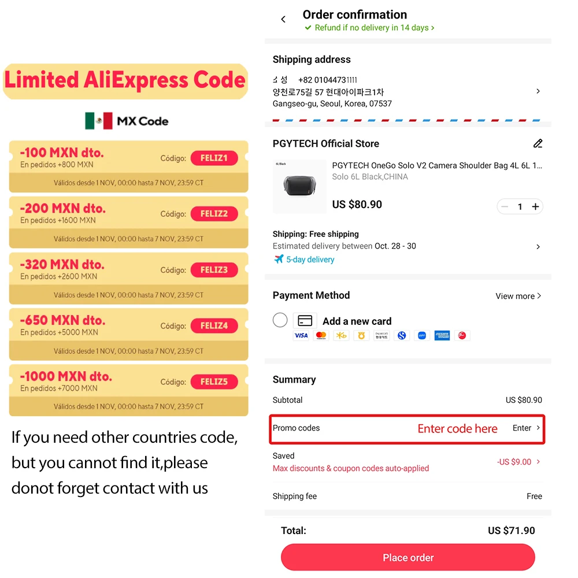Click the Mastercard payment logo

pyautogui.click(x=321, y=335)
